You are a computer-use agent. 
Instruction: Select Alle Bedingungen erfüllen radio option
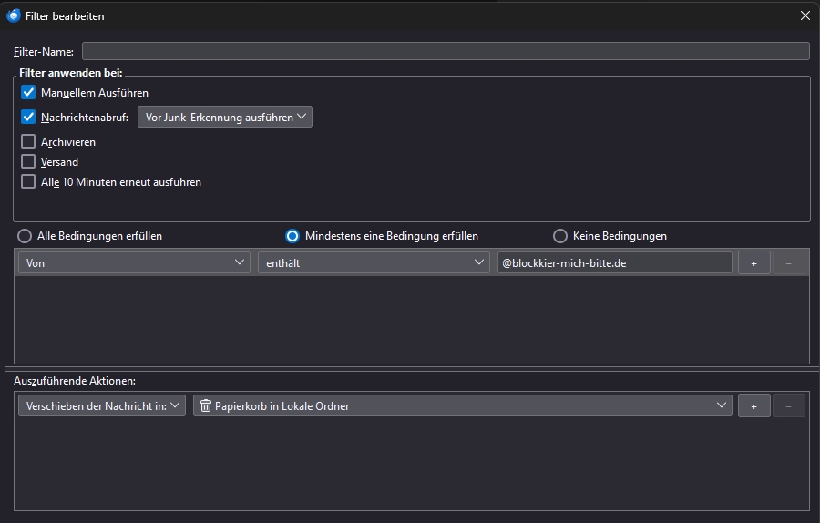pyautogui.click(x=25, y=236)
